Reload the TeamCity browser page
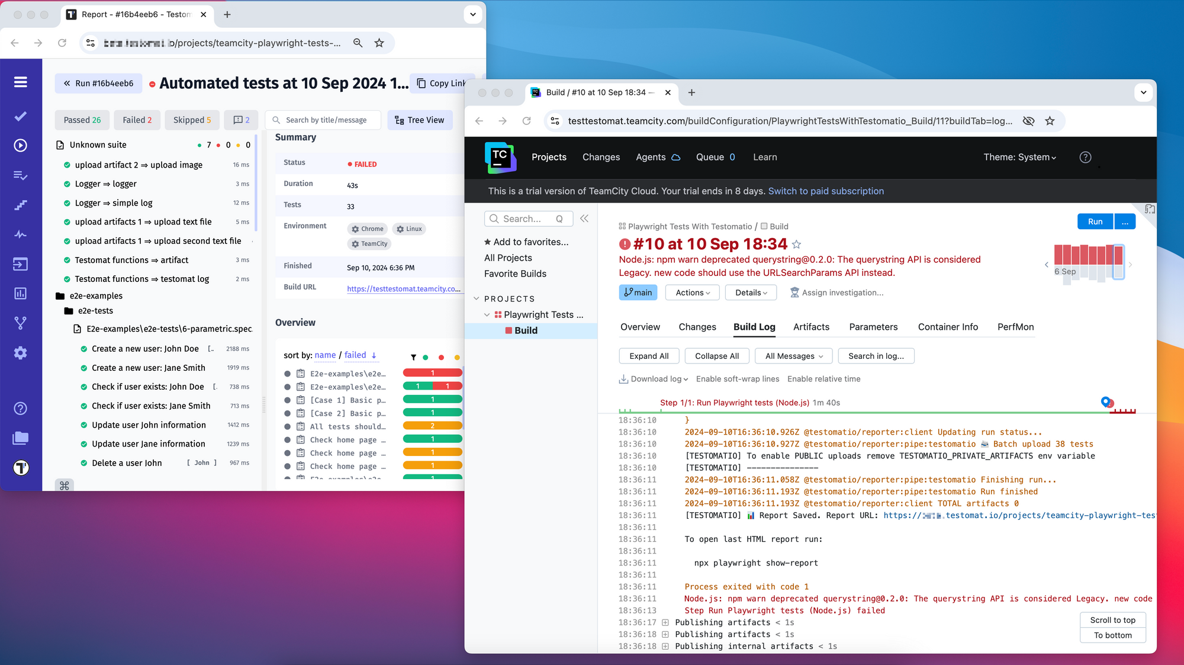This screenshot has width=1184, height=665. click(x=526, y=121)
